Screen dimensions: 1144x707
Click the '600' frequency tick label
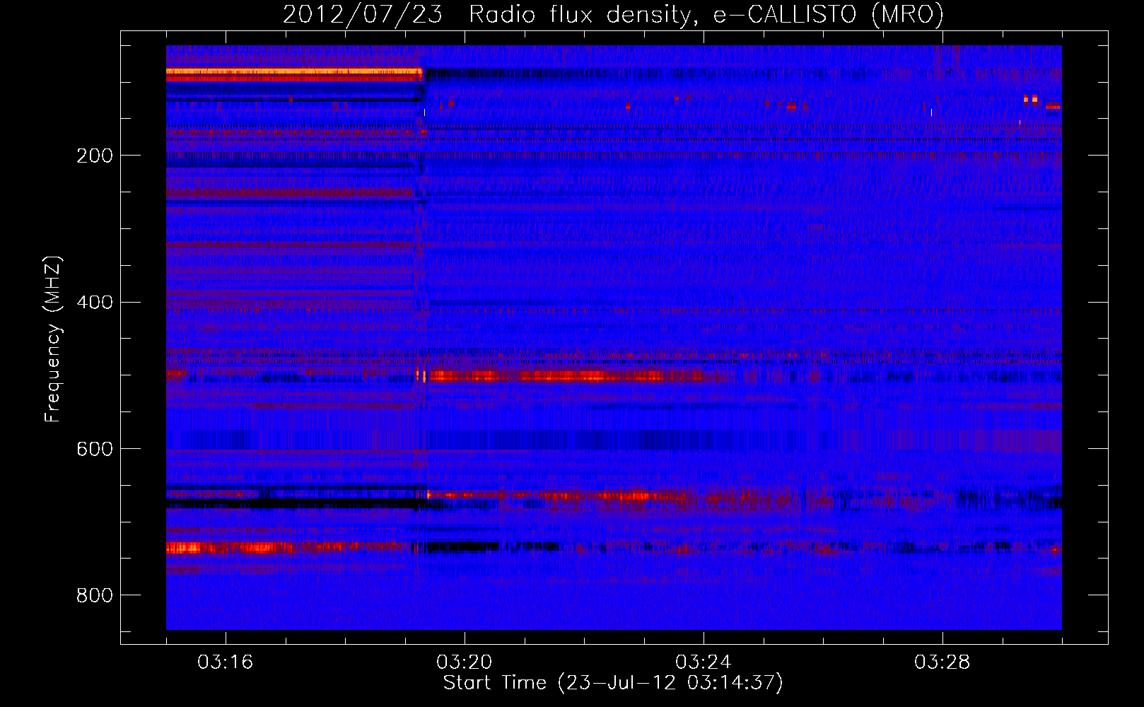pyautogui.click(x=95, y=450)
